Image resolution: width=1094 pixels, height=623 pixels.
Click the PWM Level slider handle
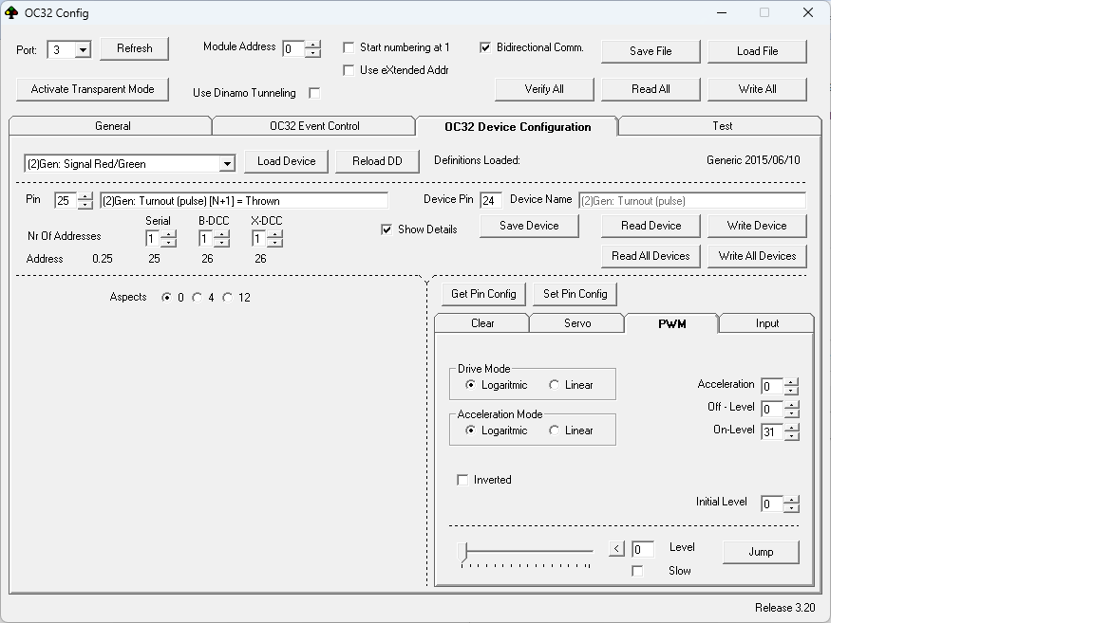pos(462,551)
